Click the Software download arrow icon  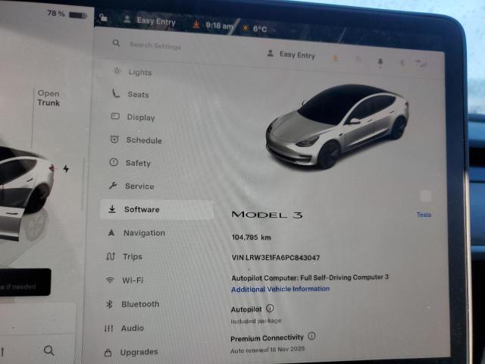(x=112, y=209)
